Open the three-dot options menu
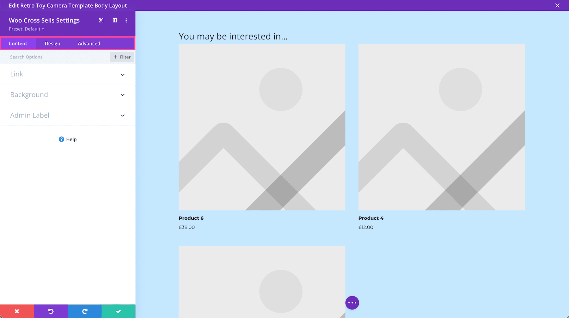 click(126, 20)
